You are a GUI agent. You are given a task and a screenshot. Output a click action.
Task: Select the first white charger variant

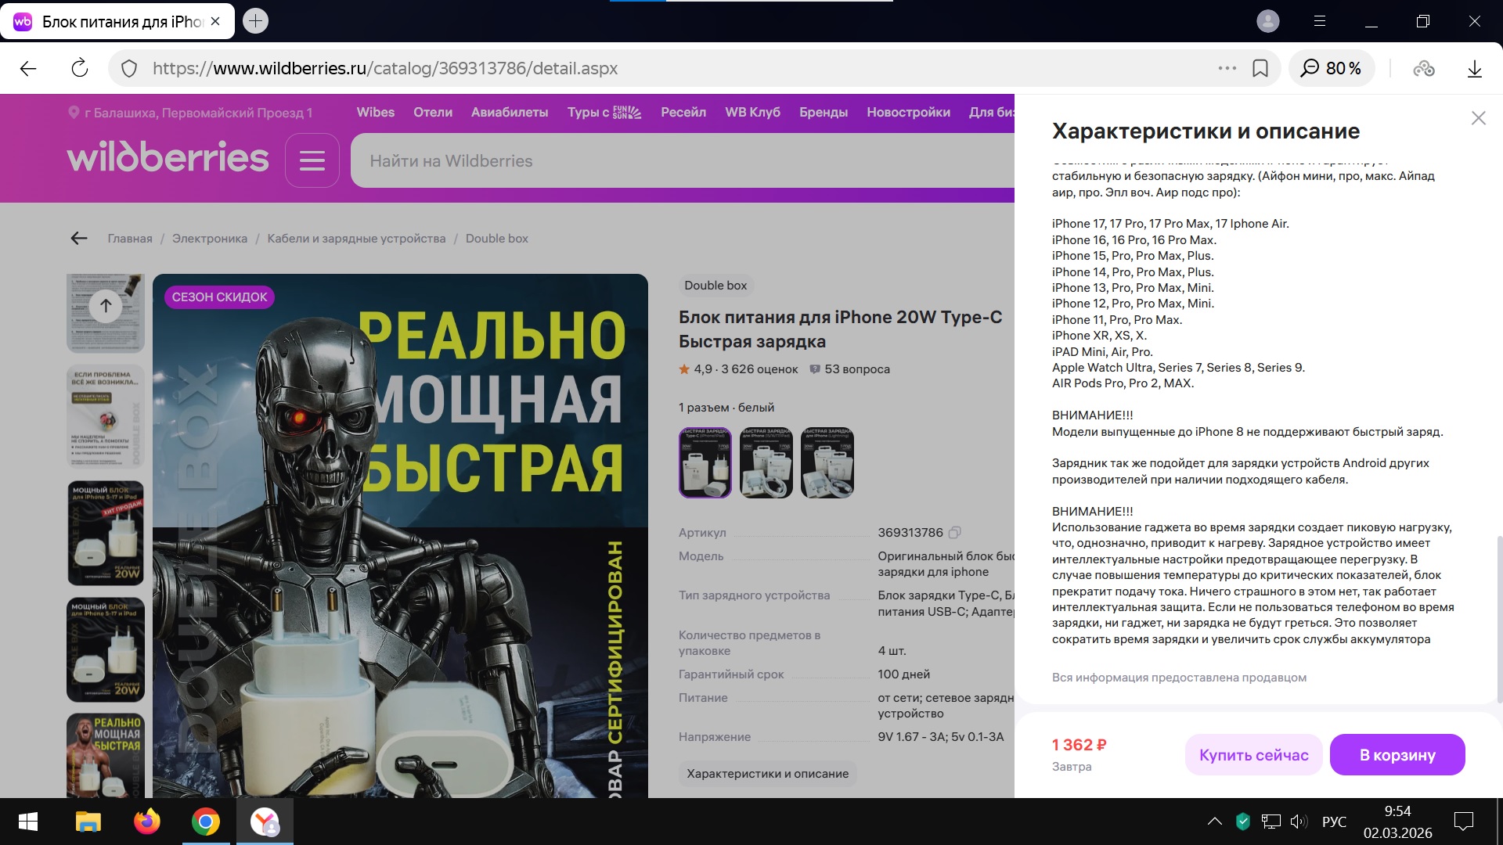pyautogui.click(x=705, y=462)
